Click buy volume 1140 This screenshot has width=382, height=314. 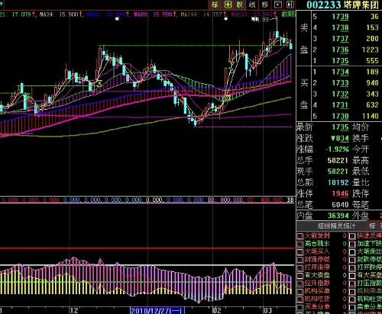click(x=370, y=117)
